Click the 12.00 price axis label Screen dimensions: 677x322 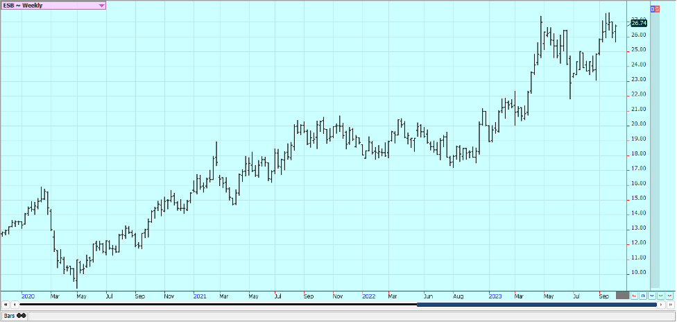(639, 243)
